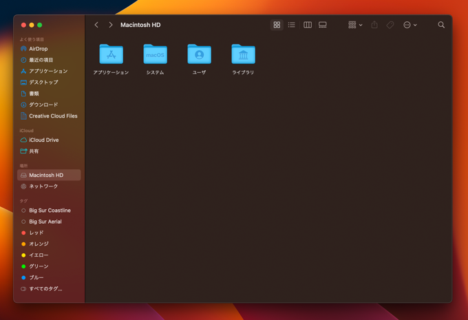Click the search magnifier icon

pos(441,25)
